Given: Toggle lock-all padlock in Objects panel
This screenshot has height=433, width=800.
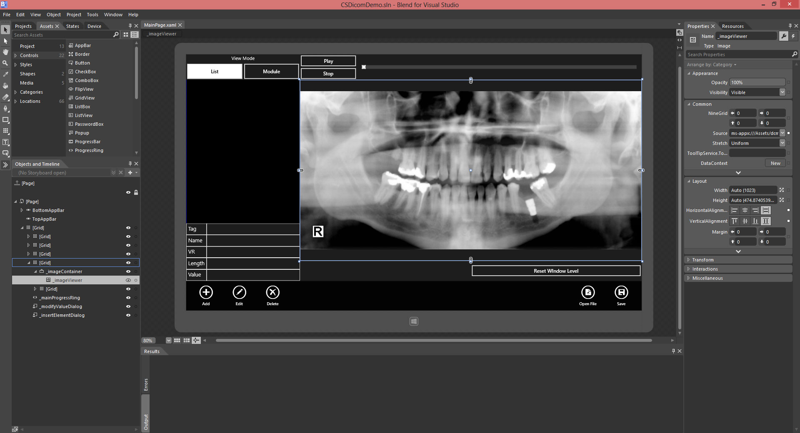Looking at the screenshot, I should click(136, 192).
